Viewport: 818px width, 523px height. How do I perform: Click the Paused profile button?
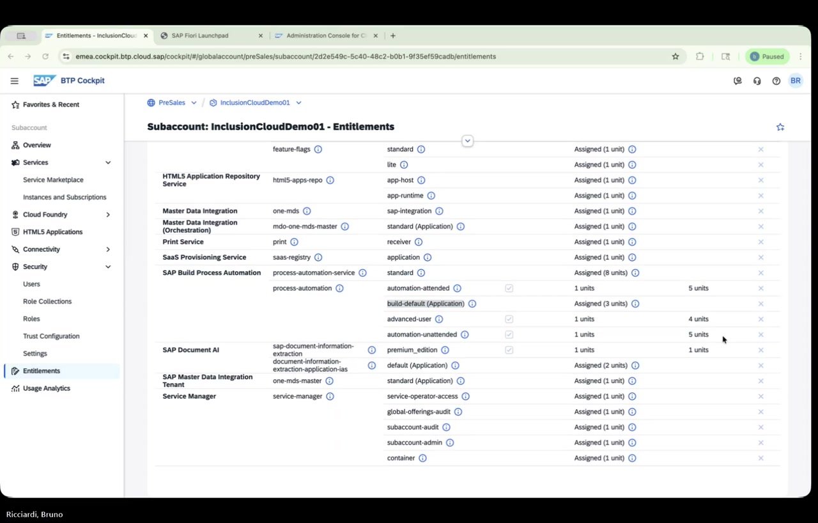(x=767, y=56)
